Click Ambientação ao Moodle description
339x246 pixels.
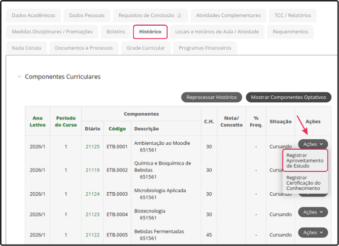coord(162,143)
